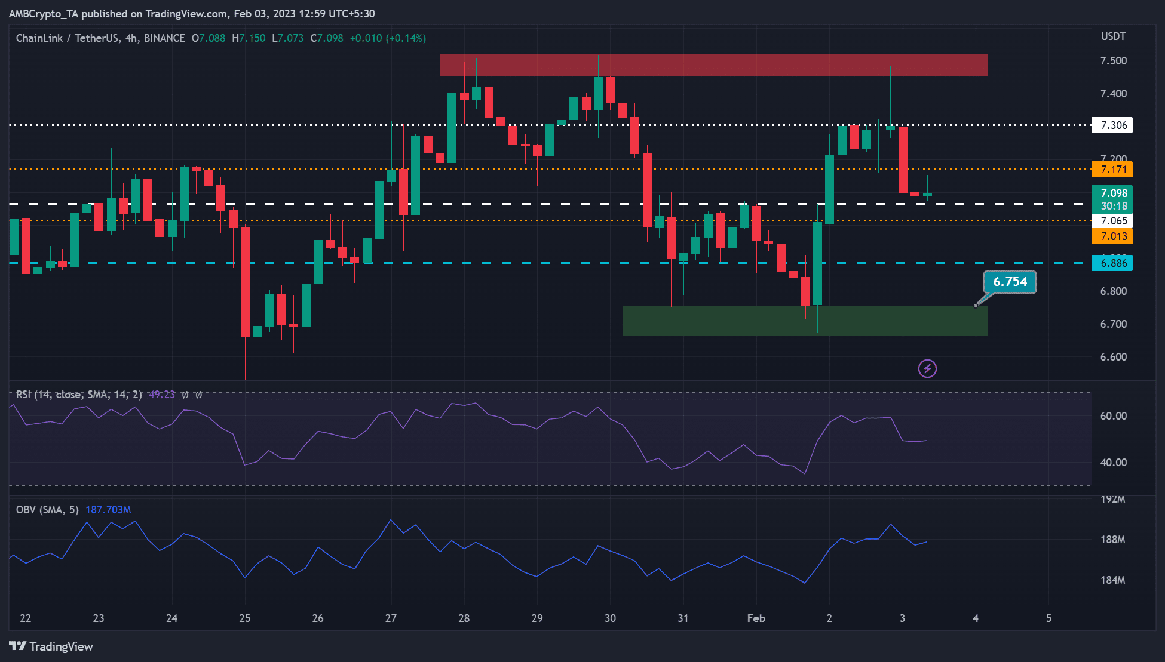Click the orange 7.171 price label

pyautogui.click(x=1112, y=170)
